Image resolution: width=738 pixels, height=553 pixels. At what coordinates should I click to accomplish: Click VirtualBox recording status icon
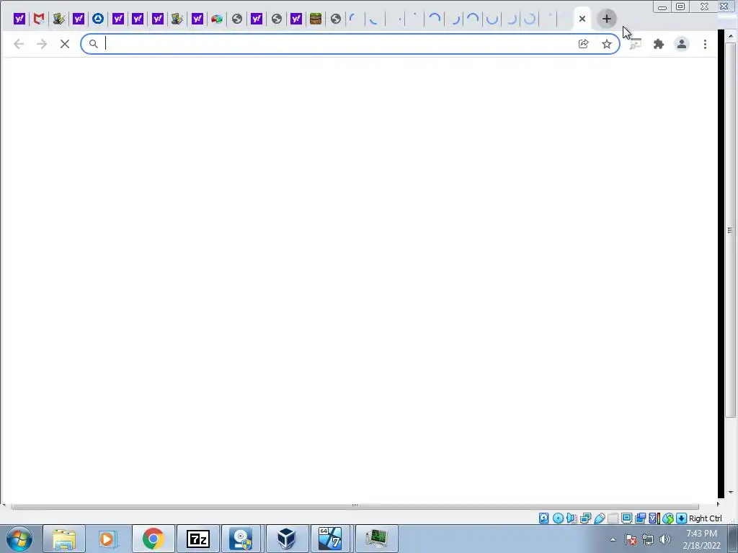point(640,518)
